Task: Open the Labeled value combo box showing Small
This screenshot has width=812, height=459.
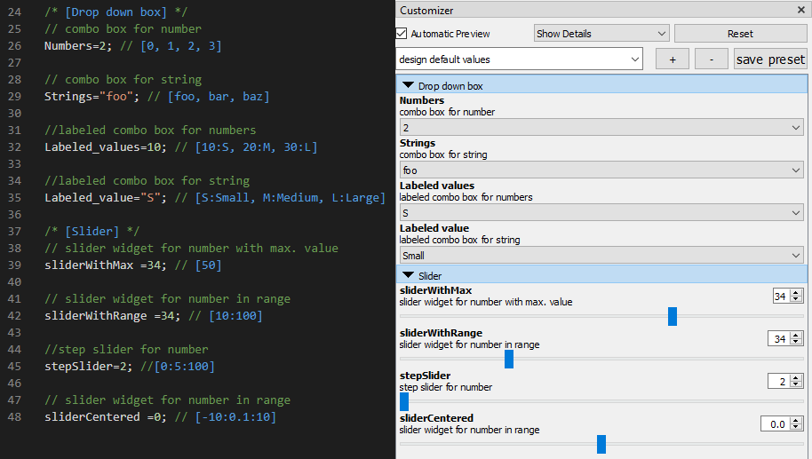Action: pos(601,255)
